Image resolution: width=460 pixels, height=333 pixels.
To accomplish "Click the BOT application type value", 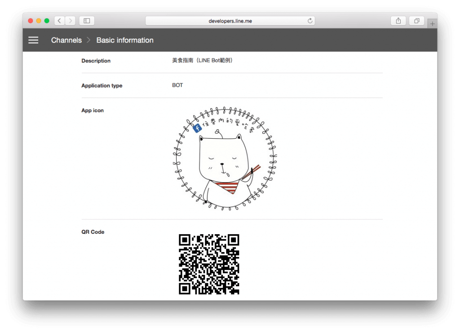I will coord(177,85).
